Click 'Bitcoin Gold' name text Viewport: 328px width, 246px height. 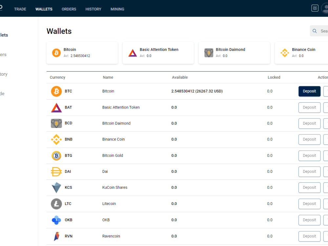click(113, 155)
